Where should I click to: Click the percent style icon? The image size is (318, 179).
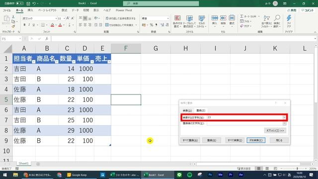click(151, 25)
